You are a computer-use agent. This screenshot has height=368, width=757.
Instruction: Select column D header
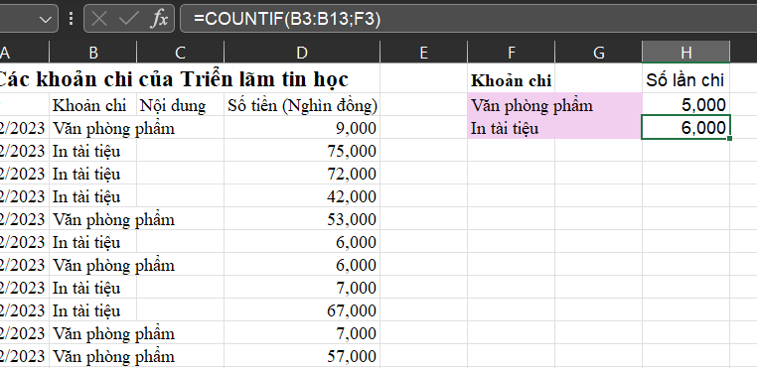pyautogui.click(x=302, y=53)
